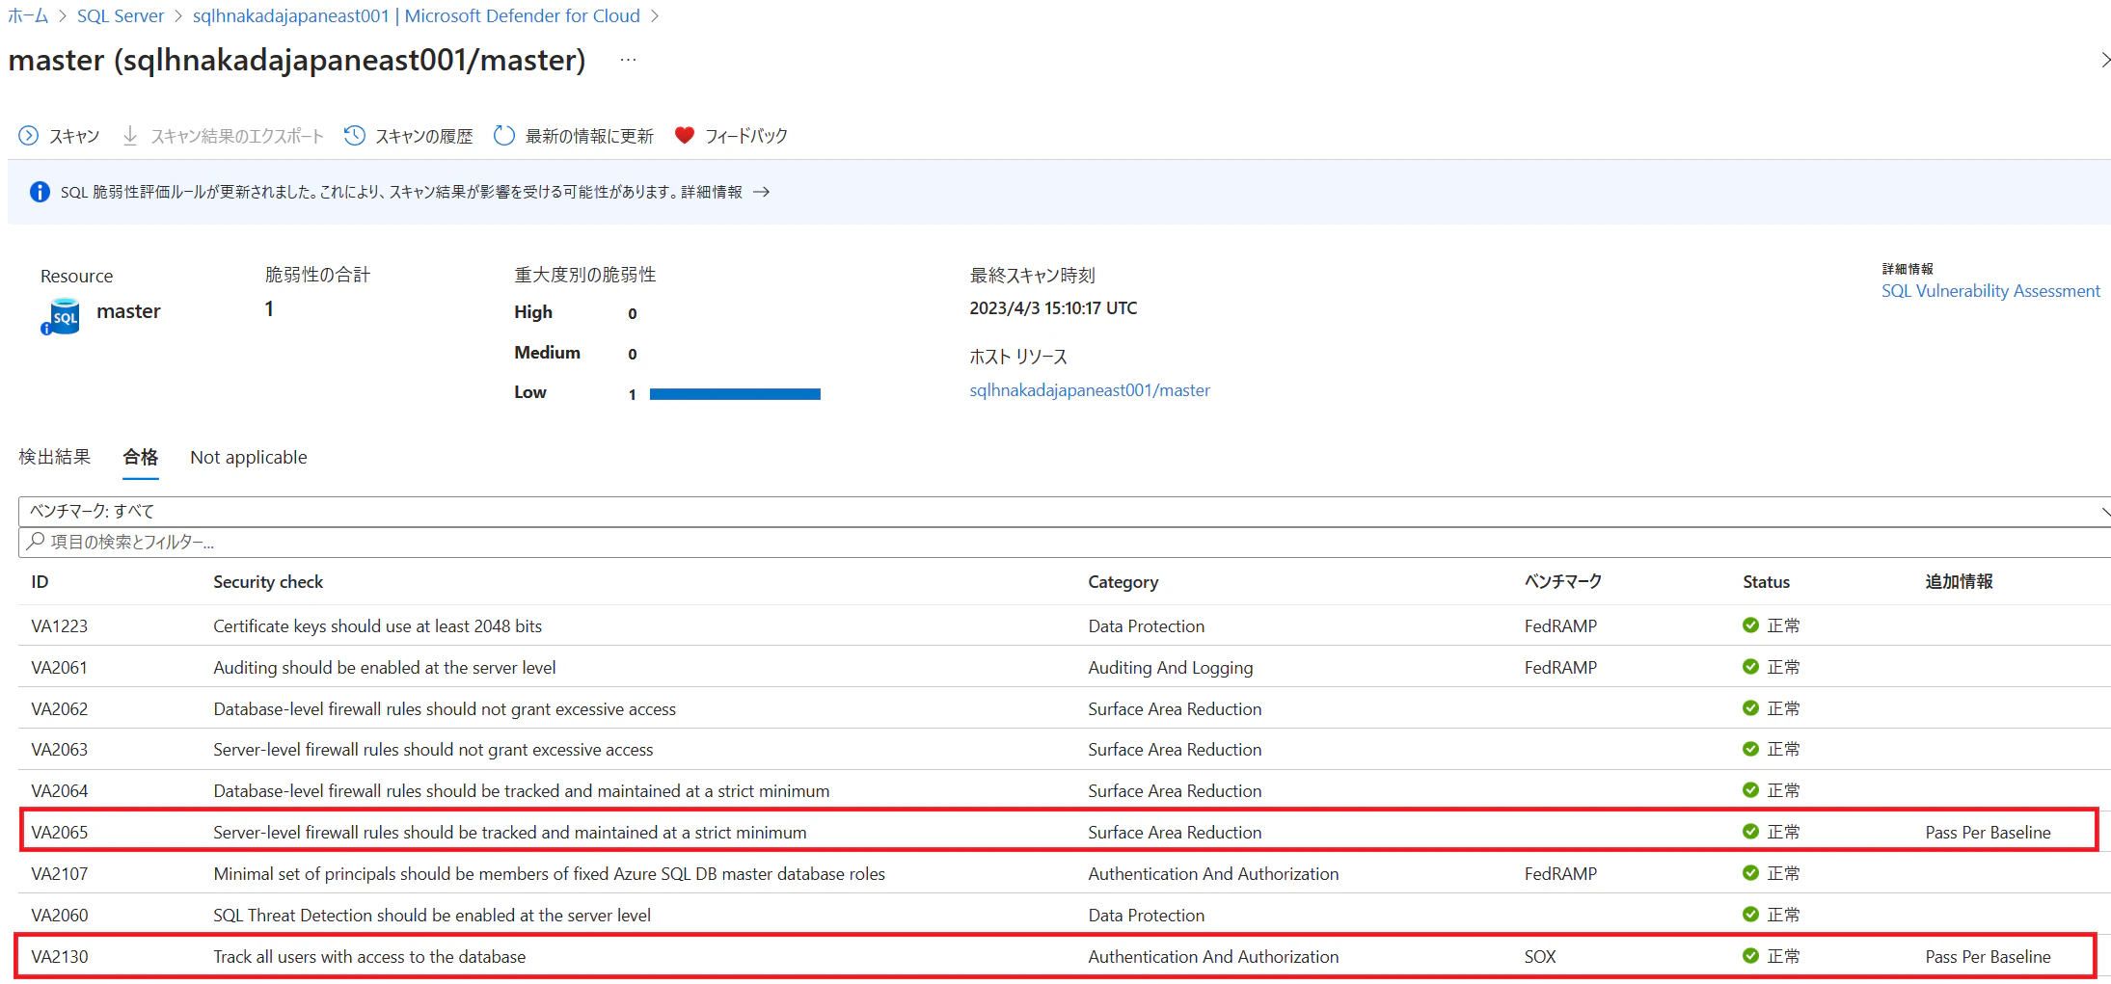Screen dimensions: 2111x984
Task: Open host resource link sqlhnakadajapaneast001/master
Action: coord(1090,390)
